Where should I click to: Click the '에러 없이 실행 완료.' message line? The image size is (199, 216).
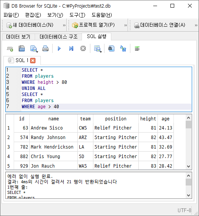30,176
